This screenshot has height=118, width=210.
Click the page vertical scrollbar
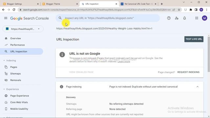click(209, 54)
